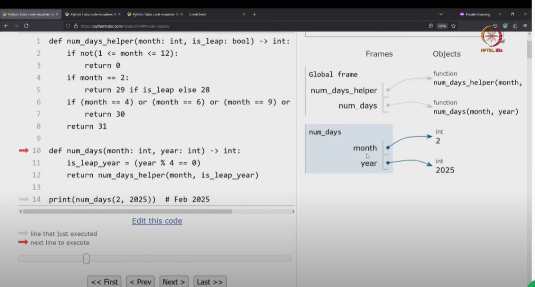The width and height of the screenshot is (535, 287).
Task: Reload the Python Tutor page
Action: [26, 26]
